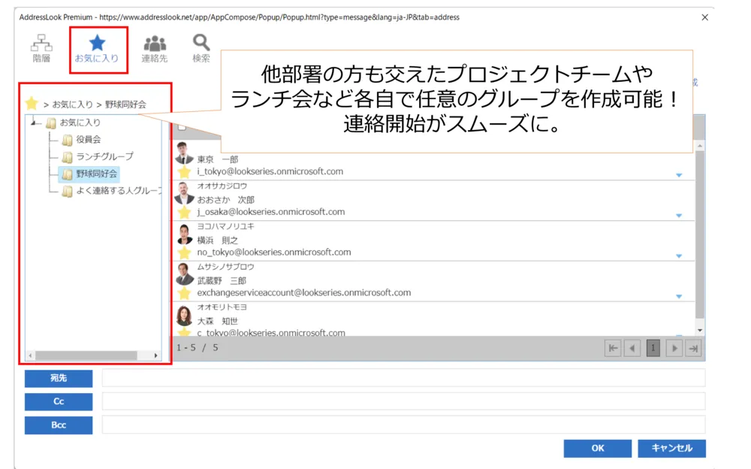Click the キャンセル button

671,448
